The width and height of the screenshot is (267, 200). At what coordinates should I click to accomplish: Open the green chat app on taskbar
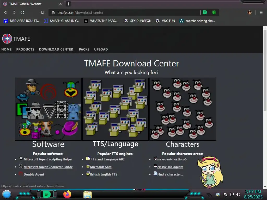[x=47, y=194]
